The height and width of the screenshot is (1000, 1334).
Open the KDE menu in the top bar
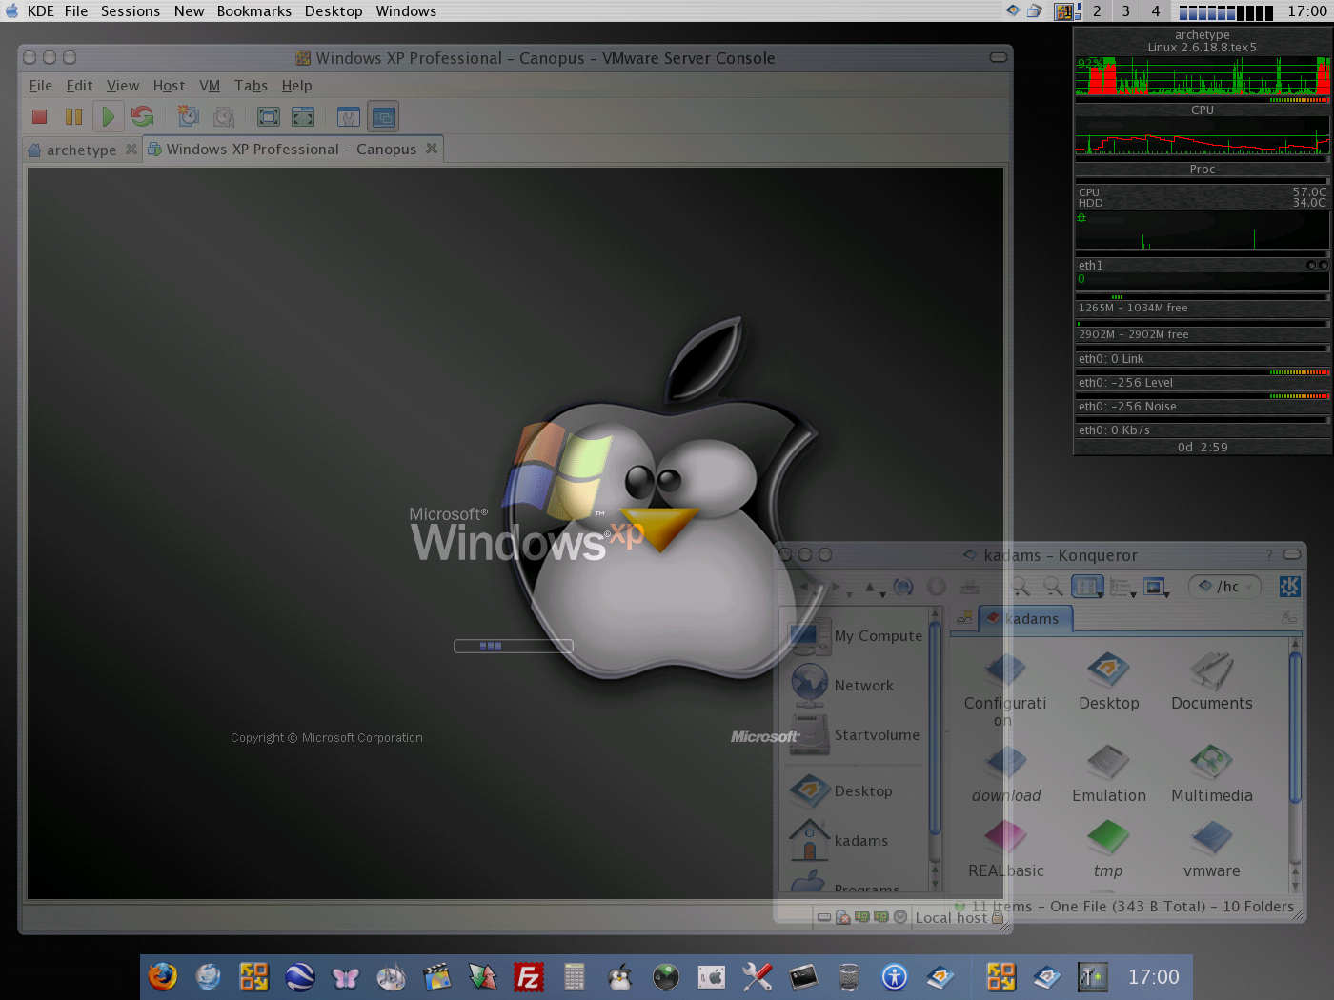pyautogui.click(x=40, y=11)
